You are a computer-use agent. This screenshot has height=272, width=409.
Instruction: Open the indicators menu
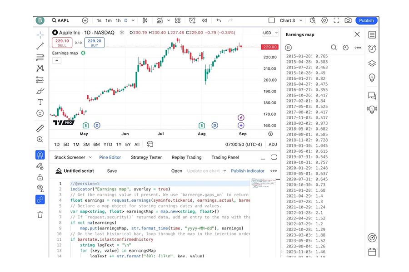[x=160, y=20]
